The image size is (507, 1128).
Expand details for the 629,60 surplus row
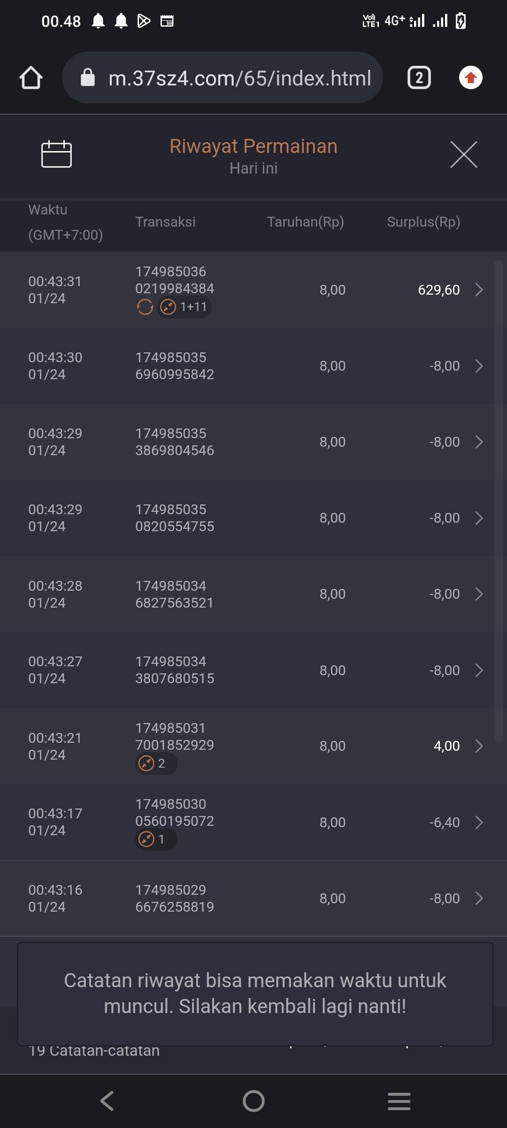479,290
